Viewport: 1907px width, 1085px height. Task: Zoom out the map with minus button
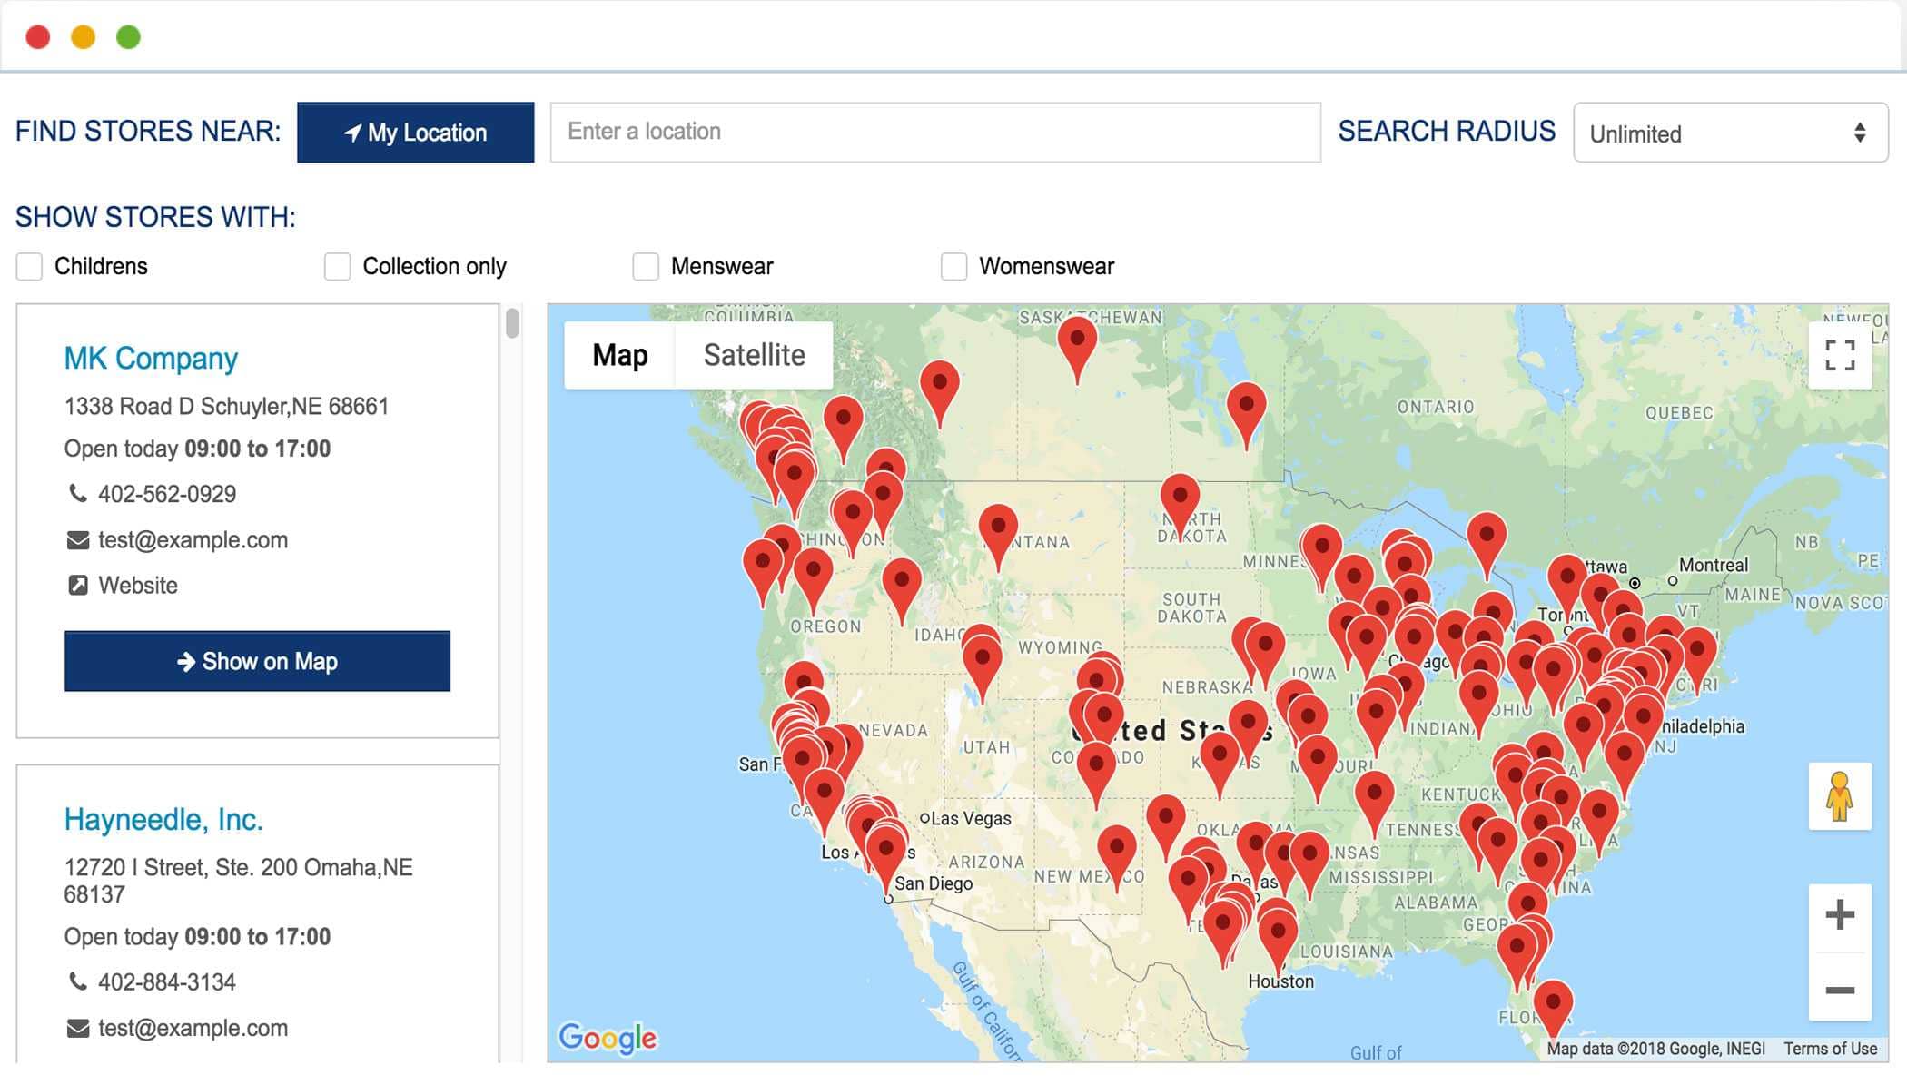[x=1840, y=990]
